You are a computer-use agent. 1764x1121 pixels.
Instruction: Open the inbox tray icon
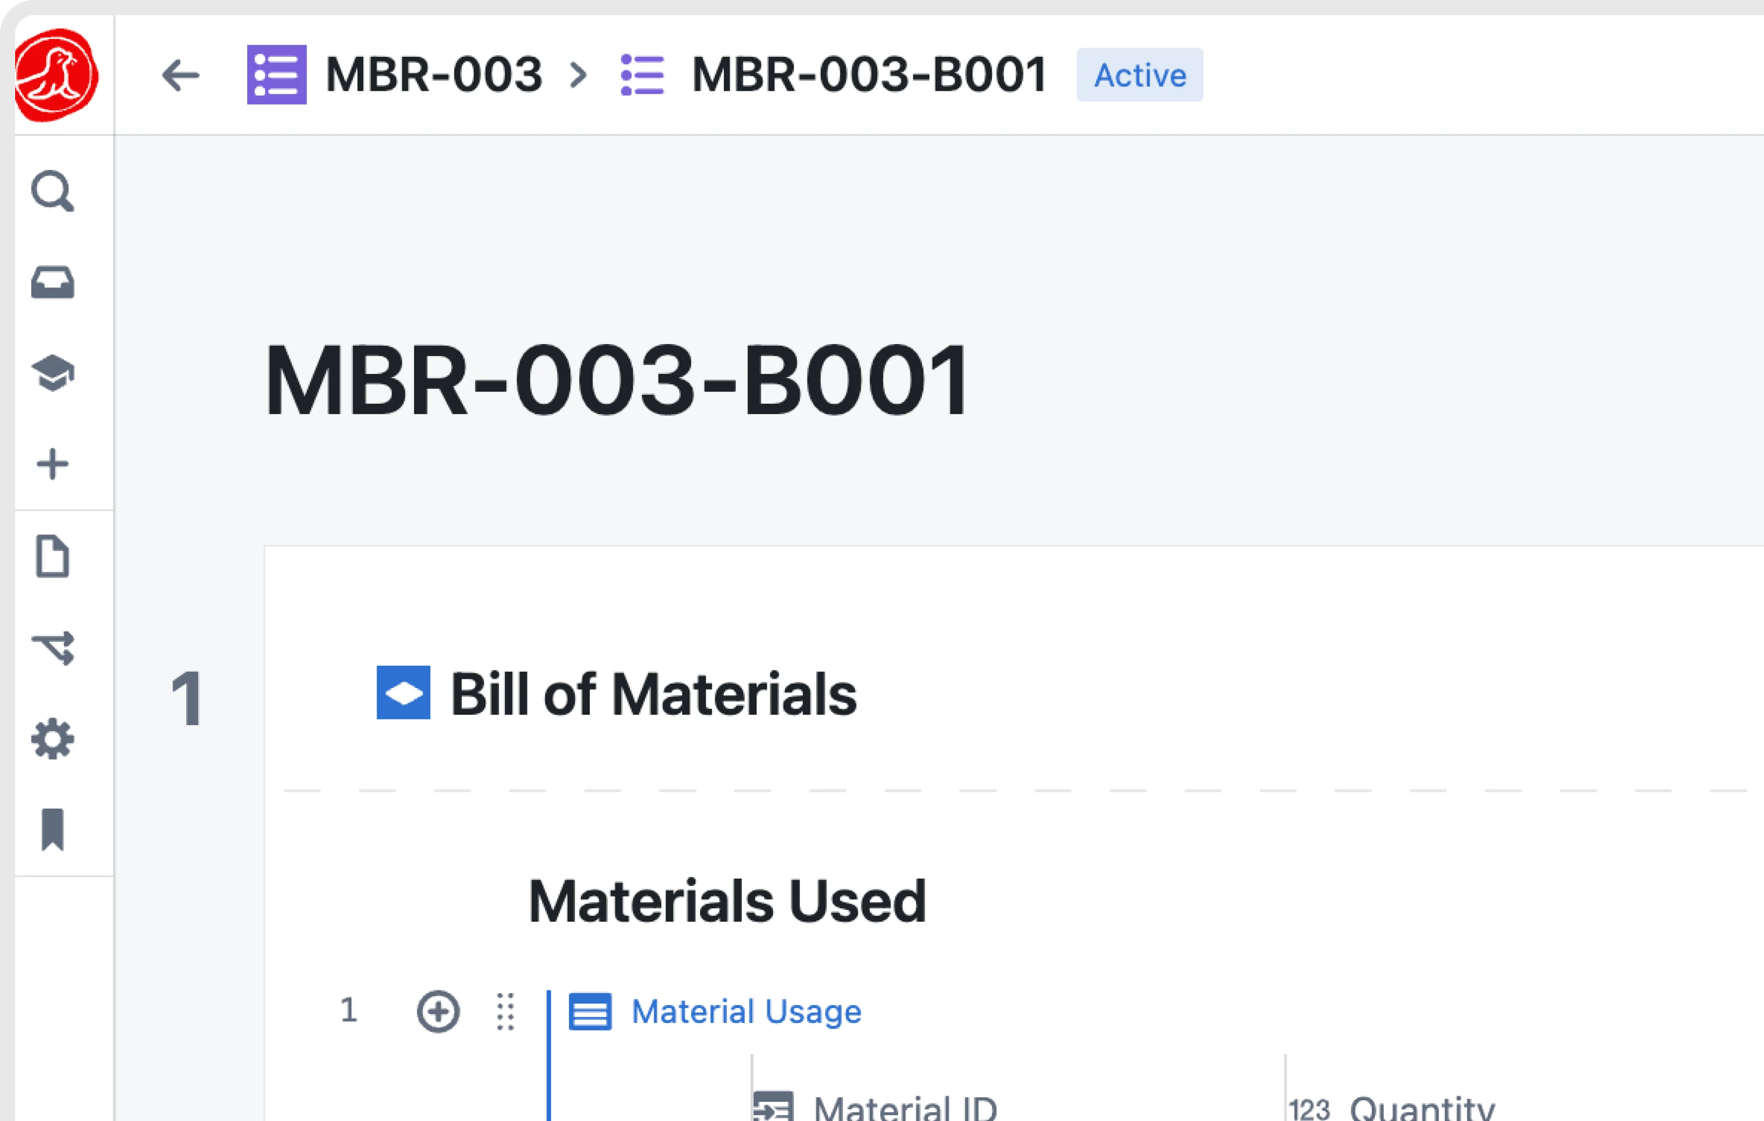[53, 283]
